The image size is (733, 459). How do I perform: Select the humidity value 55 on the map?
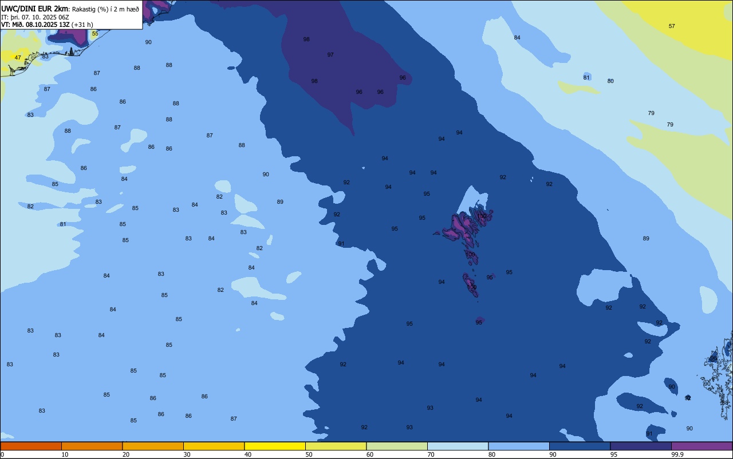pyautogui.click(x=95, y=34)
